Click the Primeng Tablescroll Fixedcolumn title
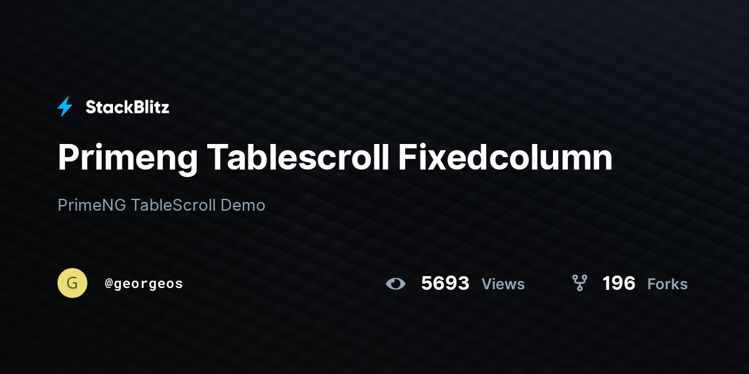Viewport: 749px width, 374px height. 335,158
